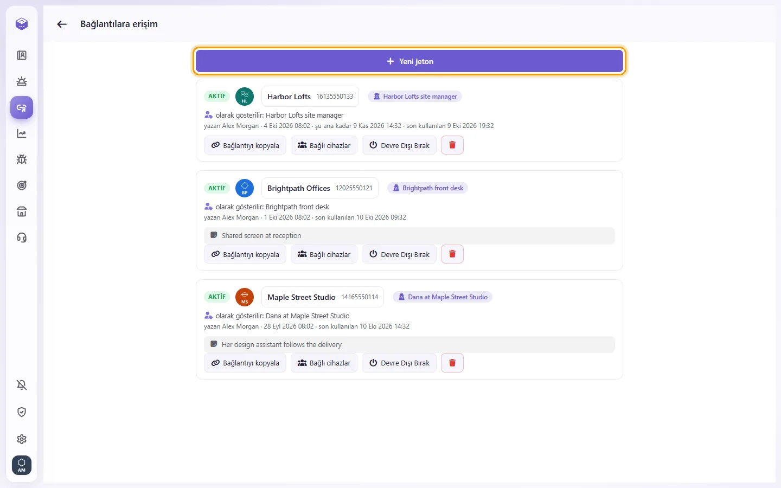Click the Harbor Lofts site manager tag
This screenshot has width=781, height=488.
(415, 97)
